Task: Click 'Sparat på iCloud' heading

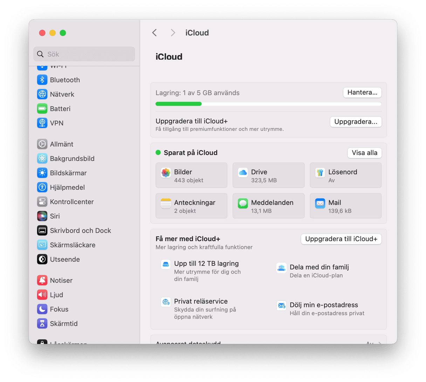Action: pos(191,153)
